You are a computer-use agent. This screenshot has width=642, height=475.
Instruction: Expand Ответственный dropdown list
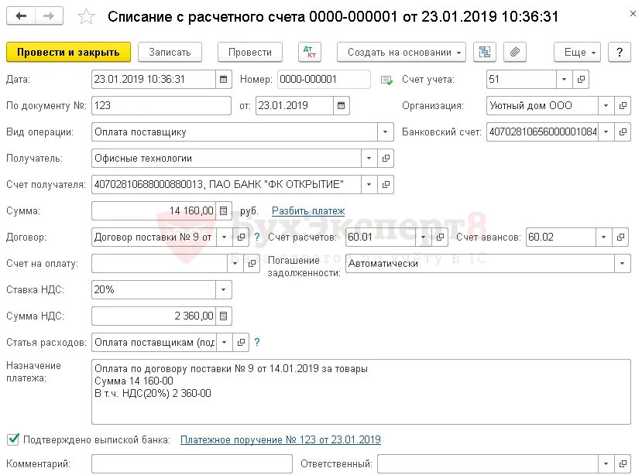coord(606,464)
